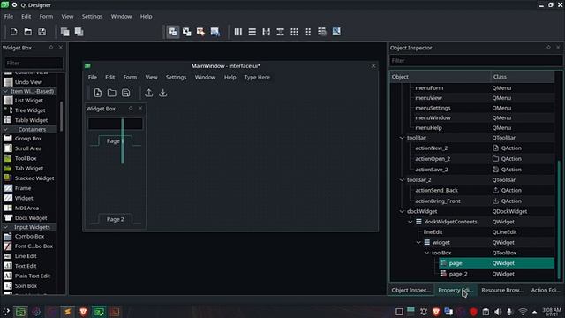Select the Edit Signals/Slots mode icon
The width and height of the screenshot is (565, 318).
(186, 32)
